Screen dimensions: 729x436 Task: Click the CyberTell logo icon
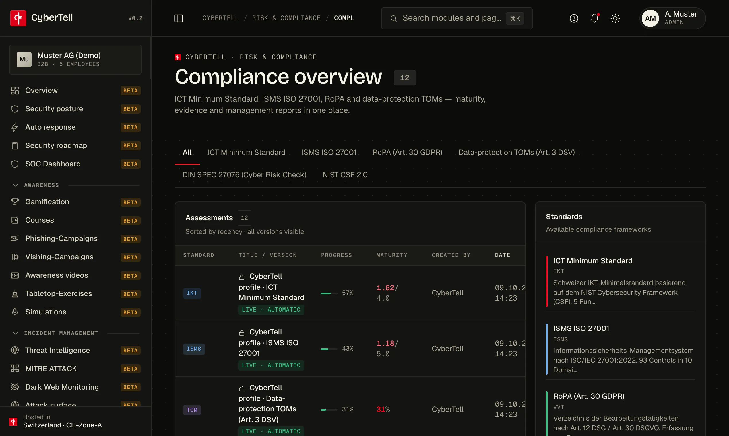coord(18,18)
